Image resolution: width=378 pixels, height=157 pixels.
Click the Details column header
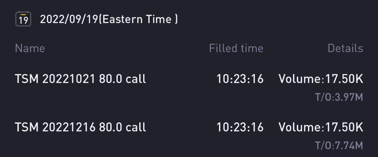(345, 48)
